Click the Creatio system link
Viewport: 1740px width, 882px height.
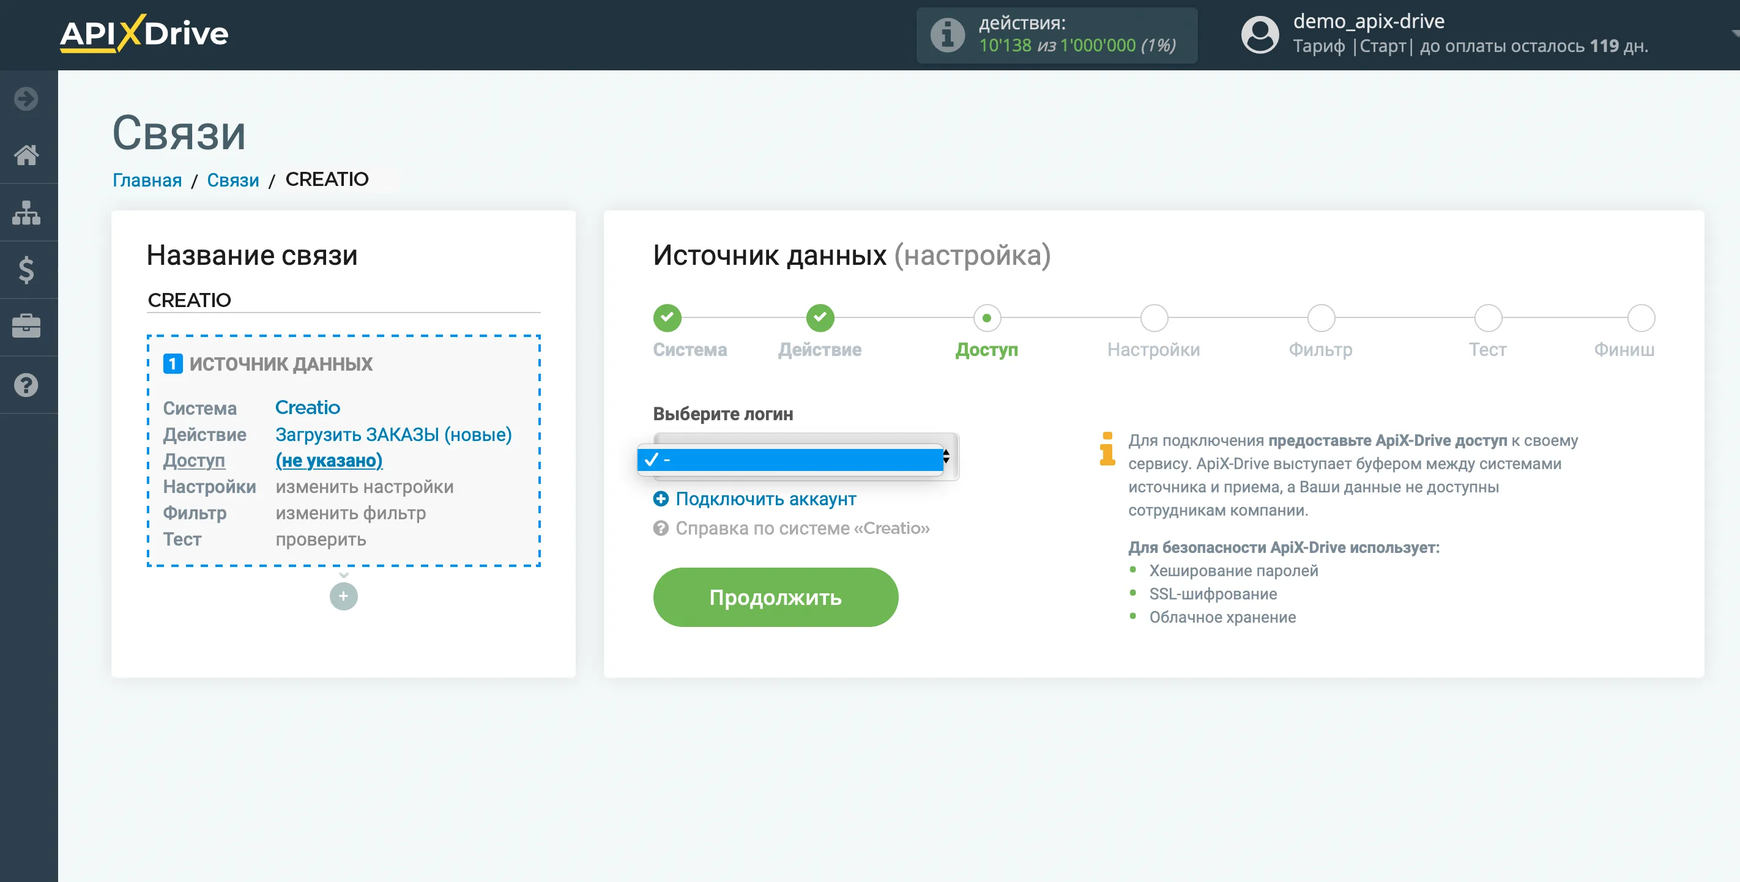307,407
